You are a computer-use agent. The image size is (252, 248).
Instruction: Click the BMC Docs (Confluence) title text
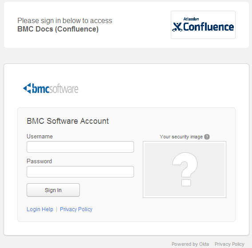coord(58,29)
